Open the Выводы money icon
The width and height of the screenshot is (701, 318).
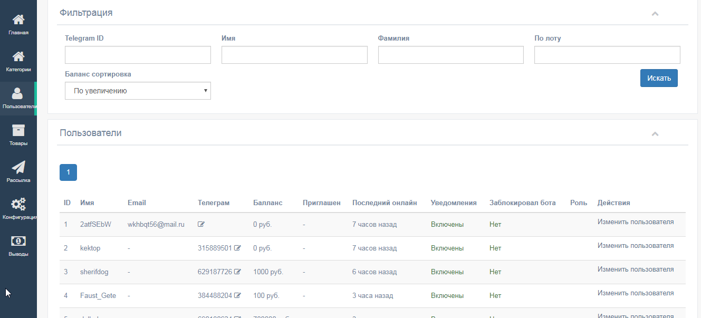(x=18, y=241)
